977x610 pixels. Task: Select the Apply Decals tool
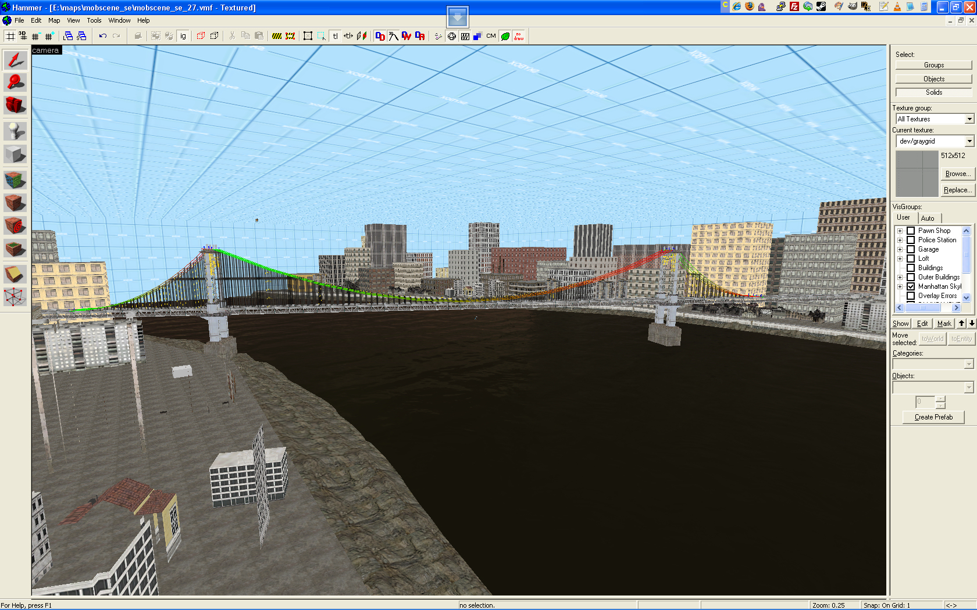point(15,225)
